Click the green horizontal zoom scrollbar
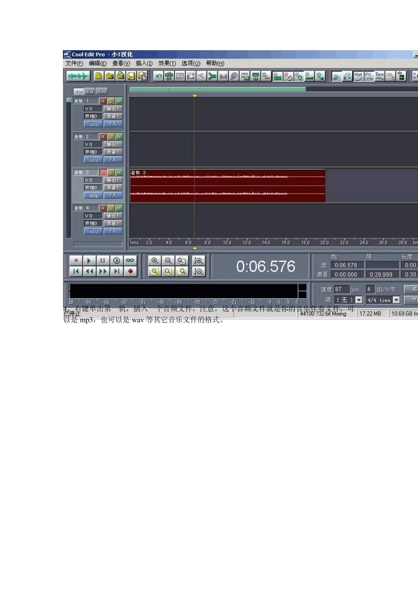 pos(218,89)
